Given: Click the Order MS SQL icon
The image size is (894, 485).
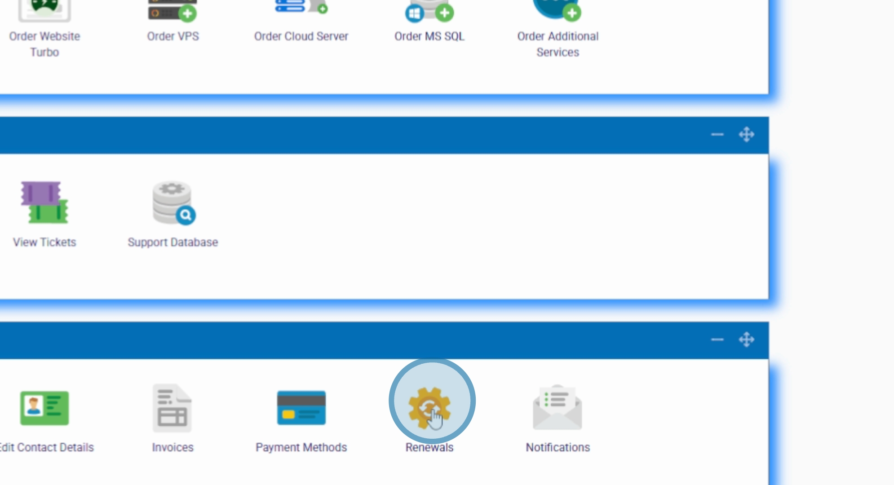Looking at the screenshot, I should coord(429,11).
